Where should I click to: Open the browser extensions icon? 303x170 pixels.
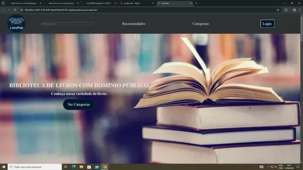tap(286, 10)
